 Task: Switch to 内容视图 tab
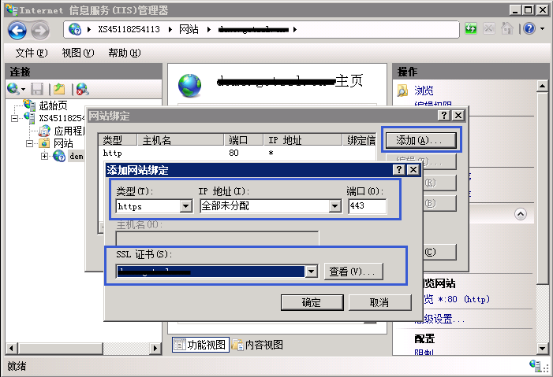click(x=257, y=345)
